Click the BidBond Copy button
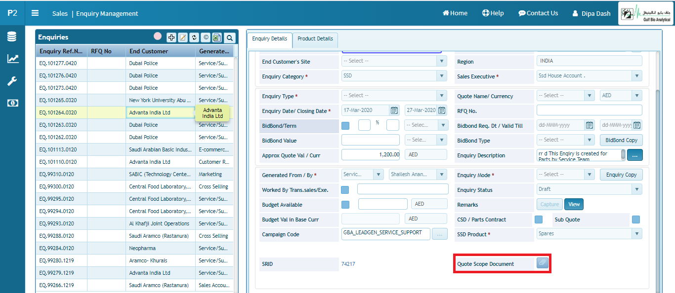This screenshot has height=293, width=675. [x=621, y=140]
